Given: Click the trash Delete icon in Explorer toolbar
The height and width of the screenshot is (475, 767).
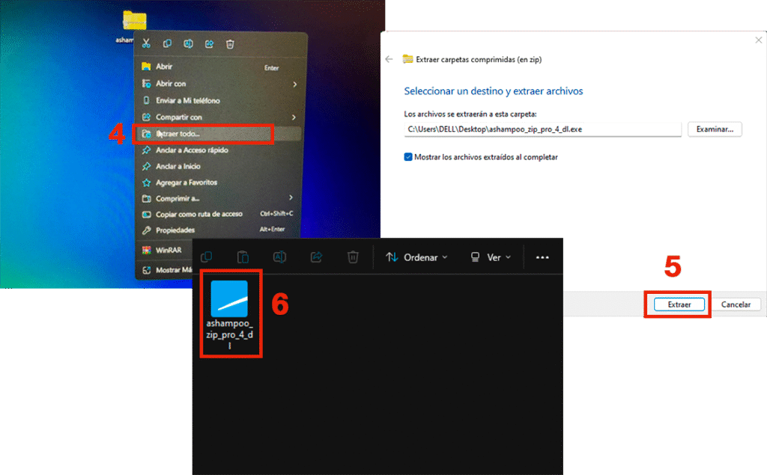Looking at the screenshot, I should point(353,257).
